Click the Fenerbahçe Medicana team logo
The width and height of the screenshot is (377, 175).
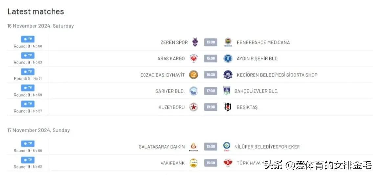pos(228,42)
